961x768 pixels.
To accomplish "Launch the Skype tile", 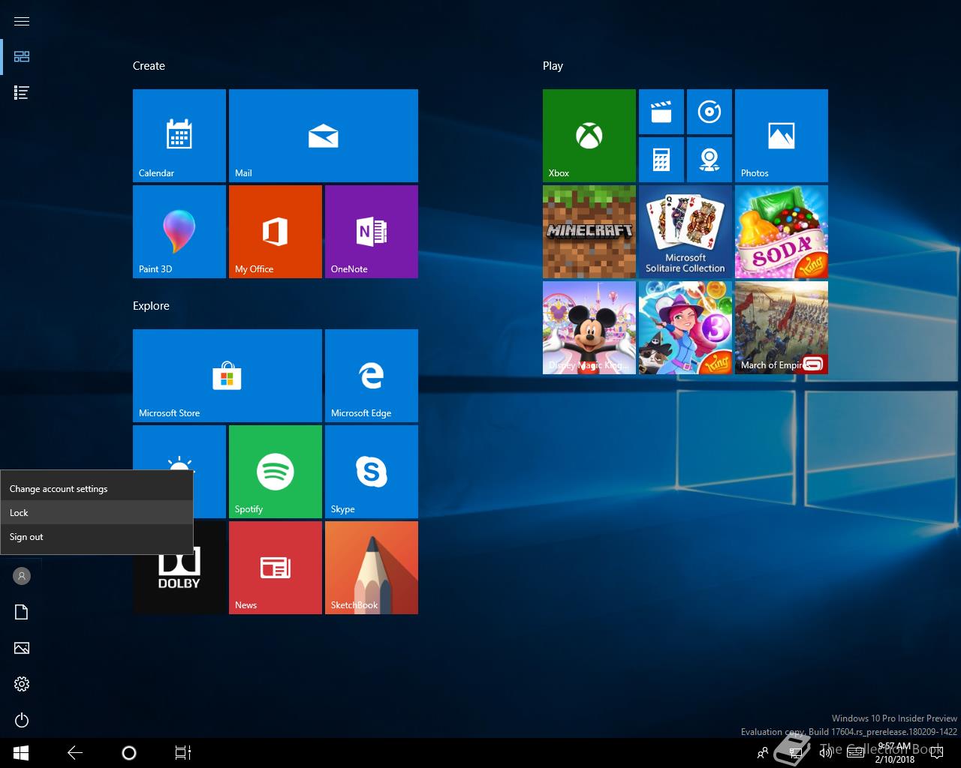I will [x=372, y=472].
